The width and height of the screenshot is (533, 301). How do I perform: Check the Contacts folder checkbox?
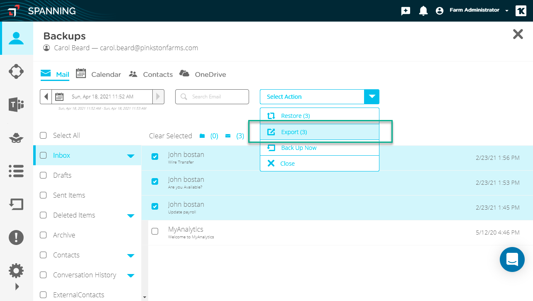43,255
